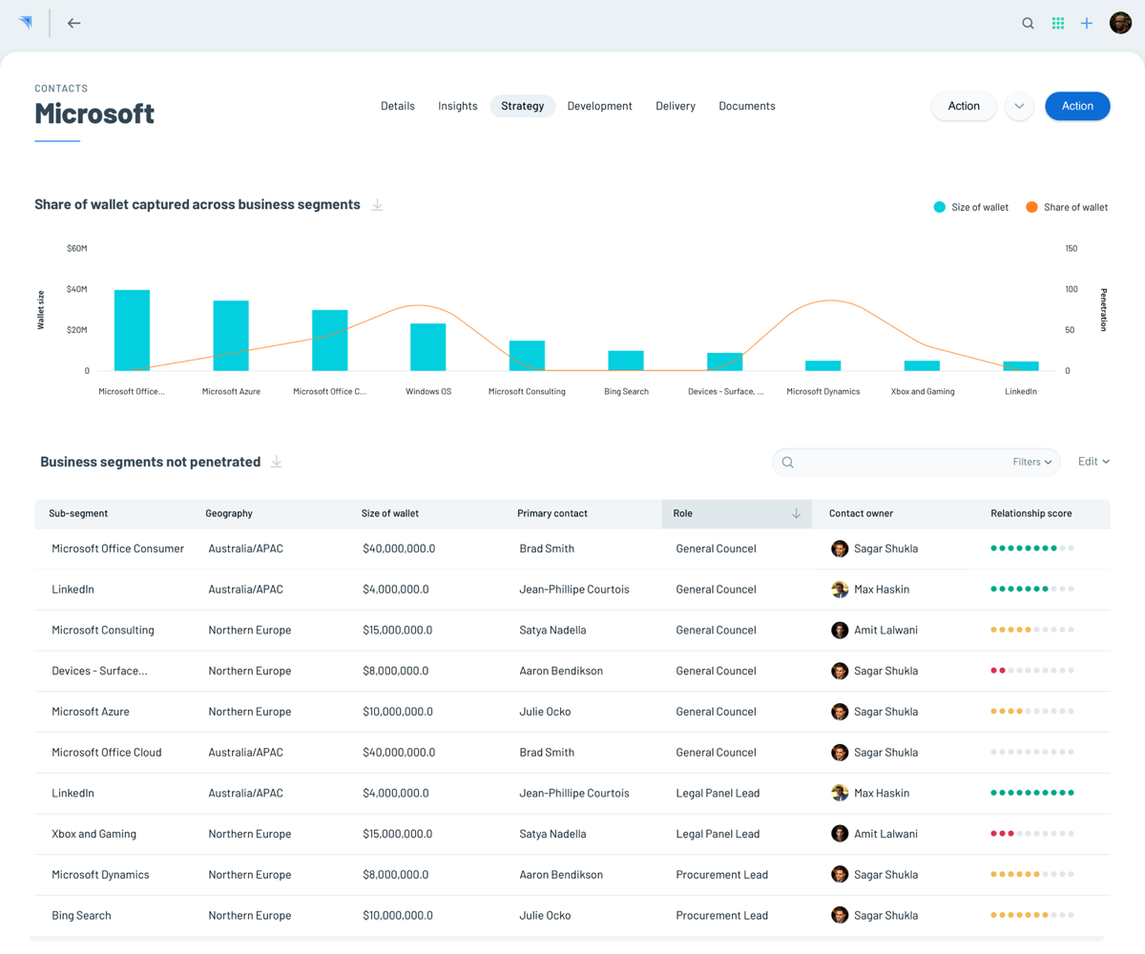The image size is (1145, 954).
Task: Open search via the magnifier icon
Action: (1028, 23)
